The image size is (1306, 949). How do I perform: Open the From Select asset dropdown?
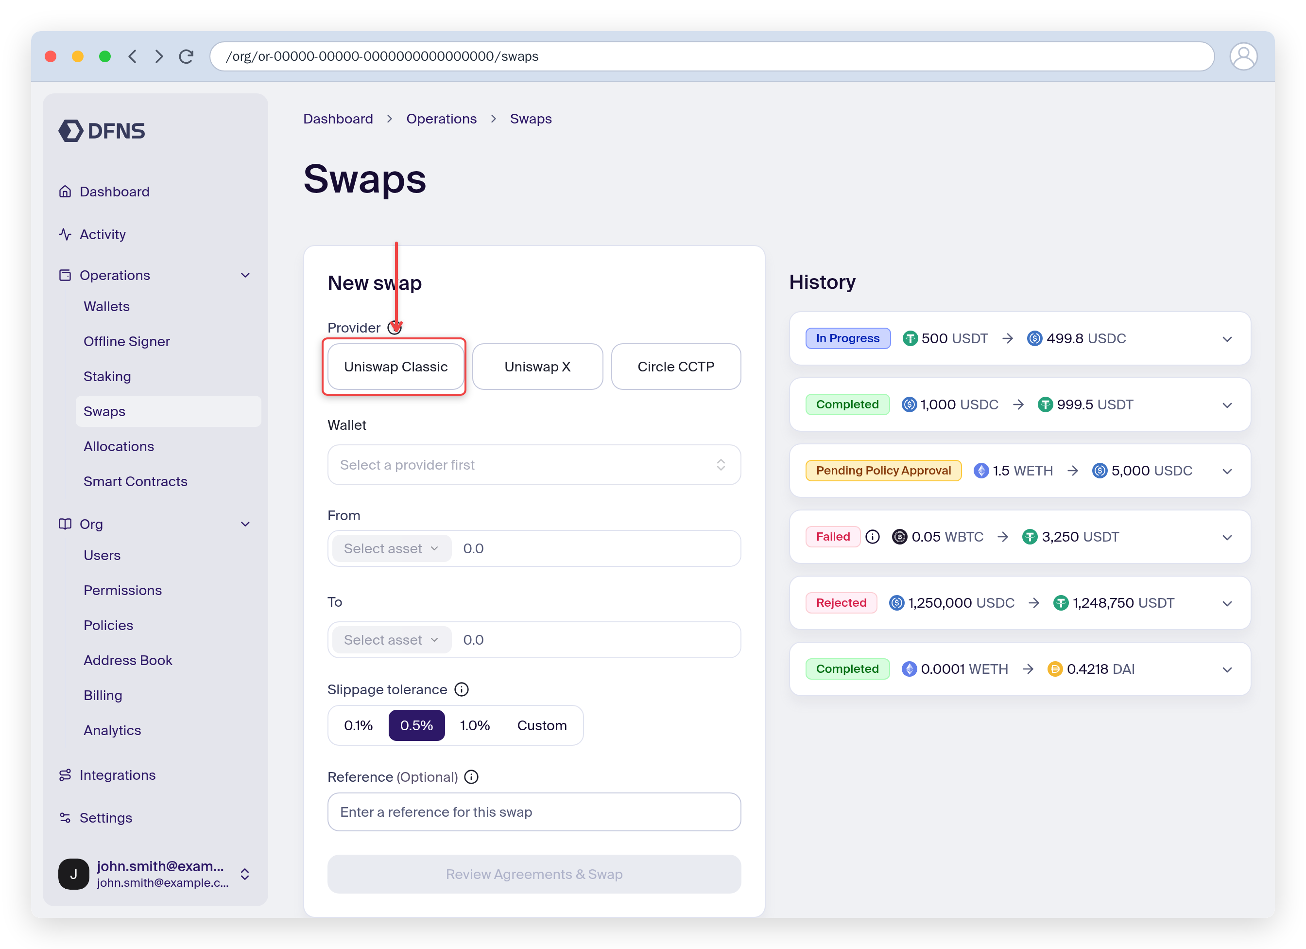point(392,548)
